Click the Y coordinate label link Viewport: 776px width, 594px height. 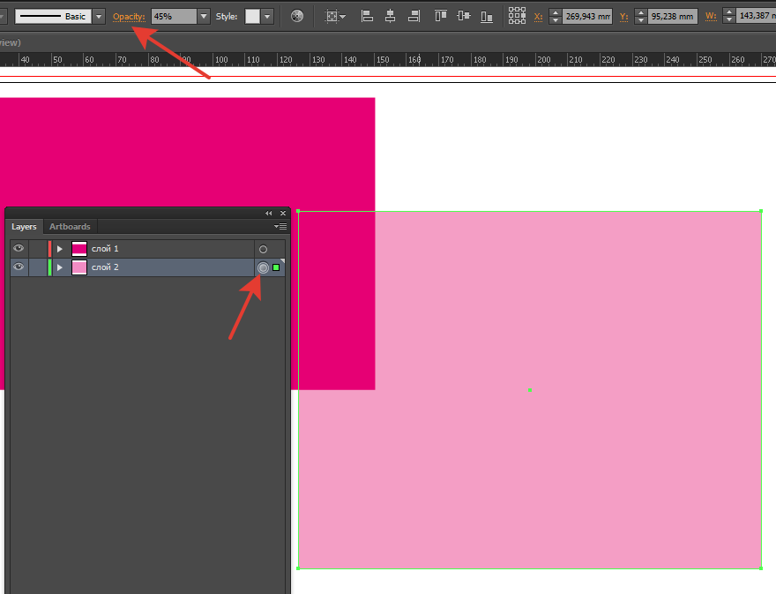(623, 17)
